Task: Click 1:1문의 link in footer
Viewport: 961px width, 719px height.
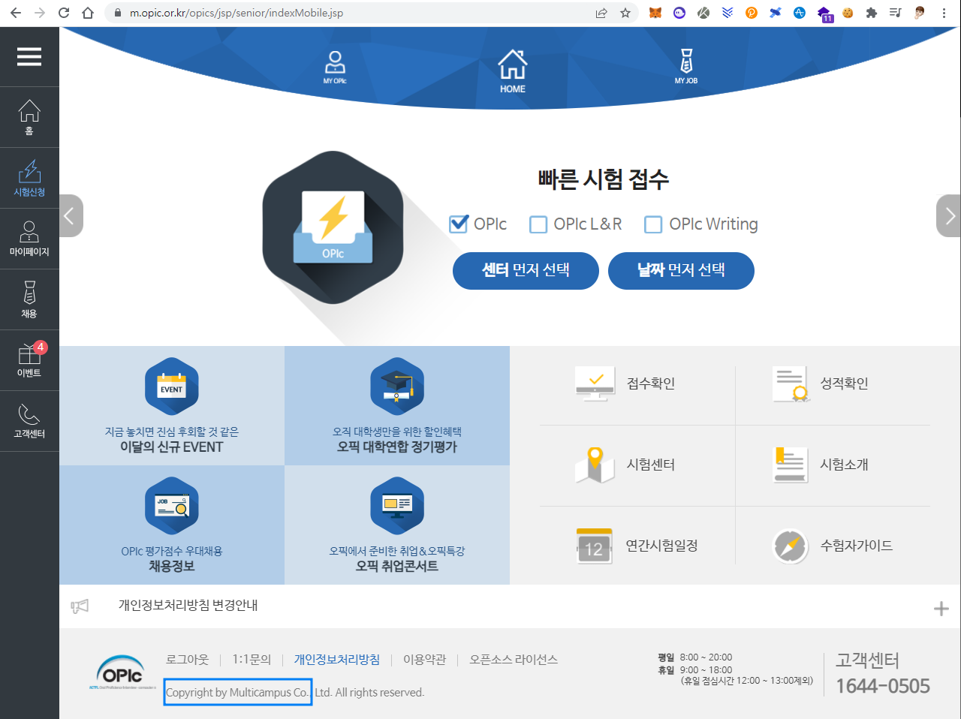Action: pyautogui.click(x=252, y=660)
